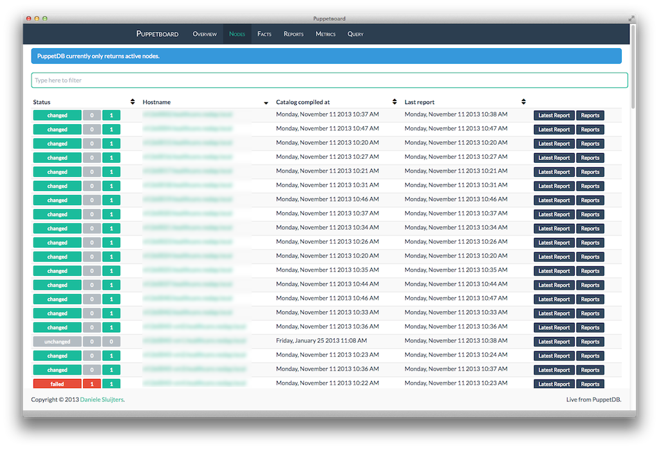The width and height of the screenshot is (659, 449).
Task: Click the red failed status badge
Action: [57, 384]
